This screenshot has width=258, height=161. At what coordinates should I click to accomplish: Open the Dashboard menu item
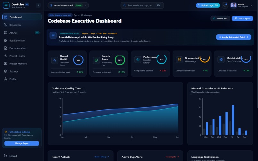22,17
